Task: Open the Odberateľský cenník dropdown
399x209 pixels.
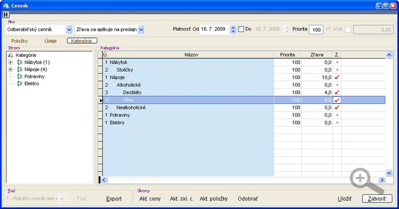Action: click(69, 30)
